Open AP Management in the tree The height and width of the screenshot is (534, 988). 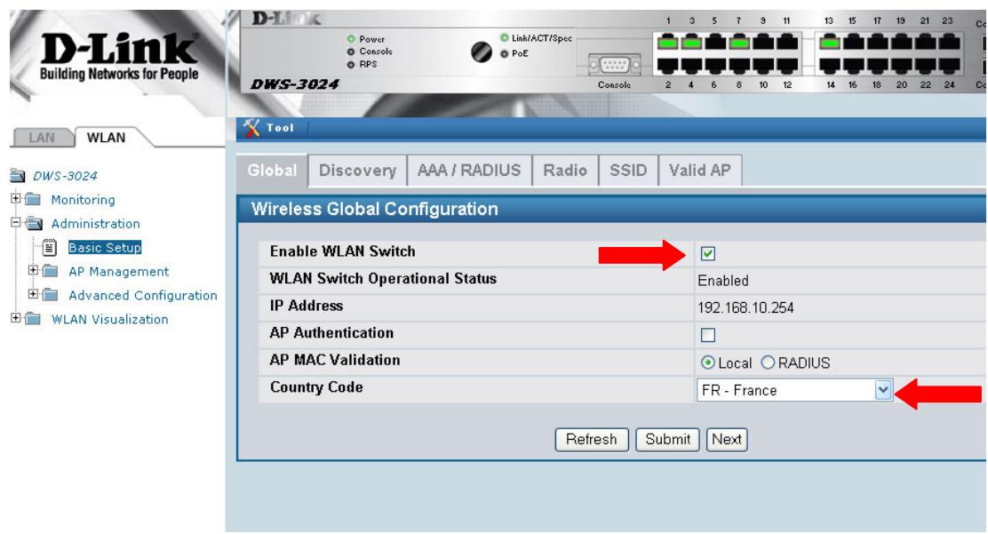click(118, 272)
